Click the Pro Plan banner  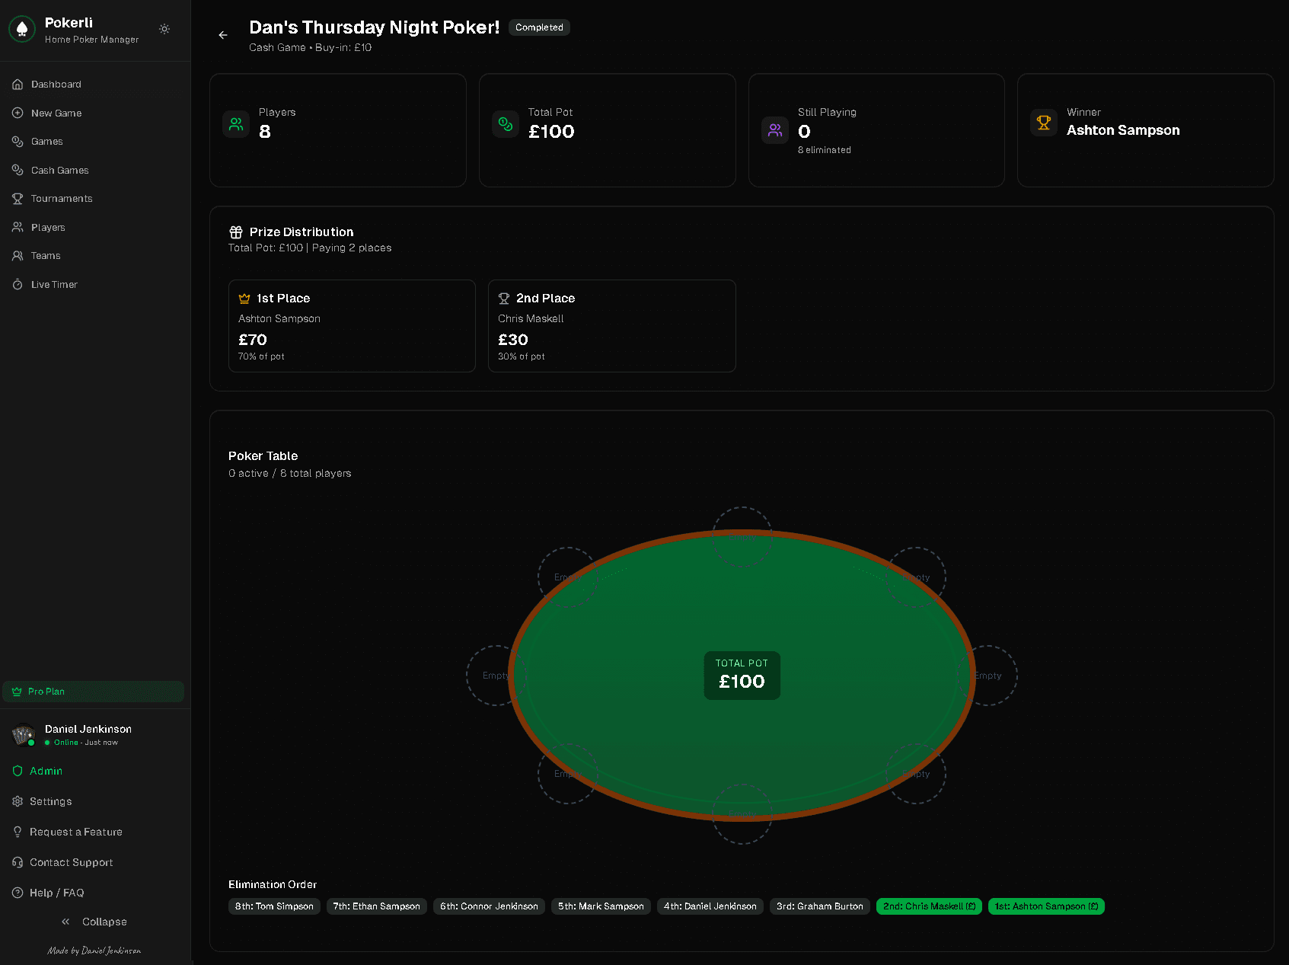tap(93, 692)
